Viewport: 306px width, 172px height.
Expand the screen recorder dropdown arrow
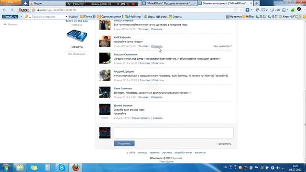pyautogui.click(x=118, y=4)
